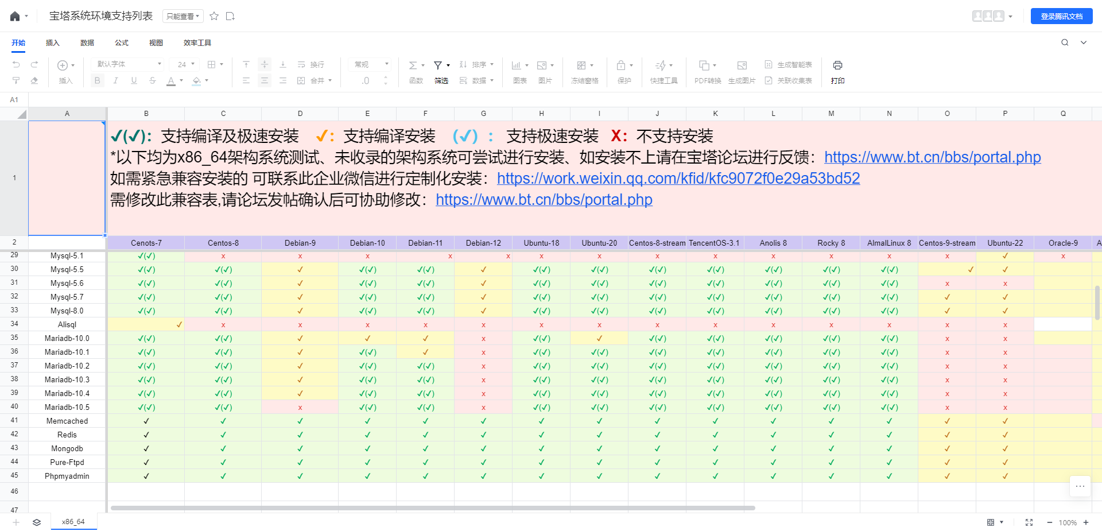Click the clear formatting eraser icon

pos(34,80)
